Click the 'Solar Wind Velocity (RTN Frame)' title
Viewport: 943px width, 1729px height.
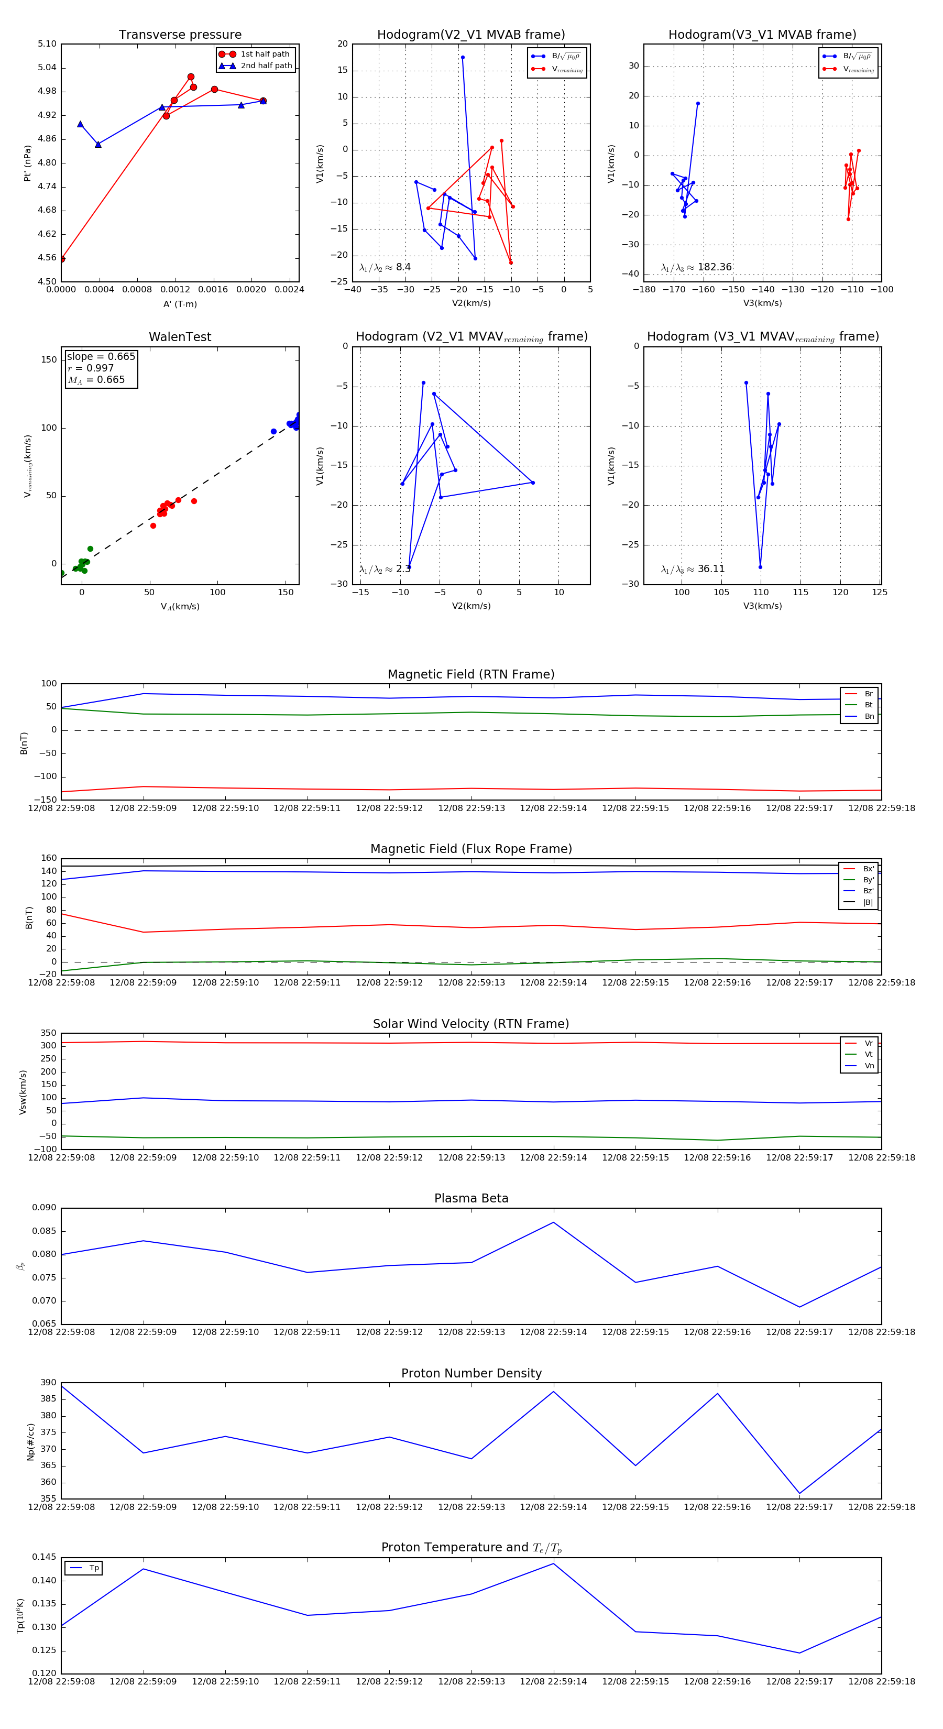click(471, 1024)
